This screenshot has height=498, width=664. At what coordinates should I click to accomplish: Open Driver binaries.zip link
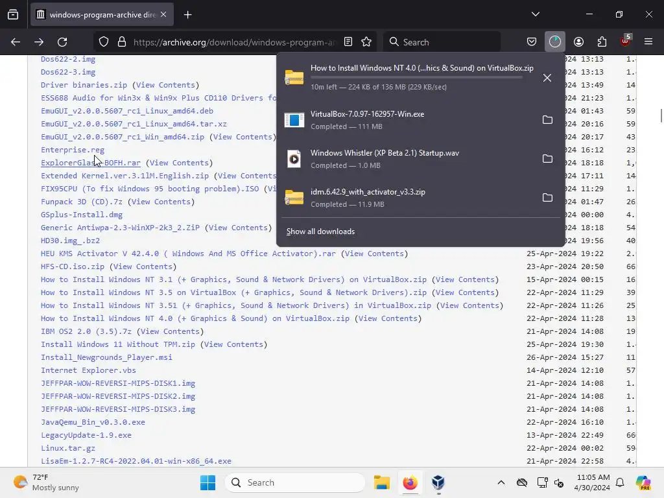pyautogui.click(x=84, y=85)
